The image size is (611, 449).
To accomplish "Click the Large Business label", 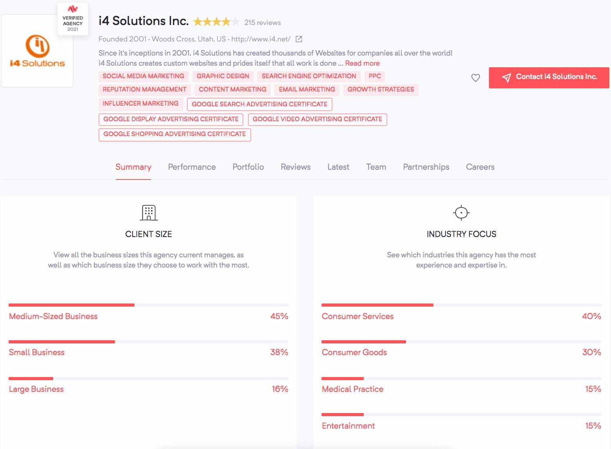I will 36,389.
